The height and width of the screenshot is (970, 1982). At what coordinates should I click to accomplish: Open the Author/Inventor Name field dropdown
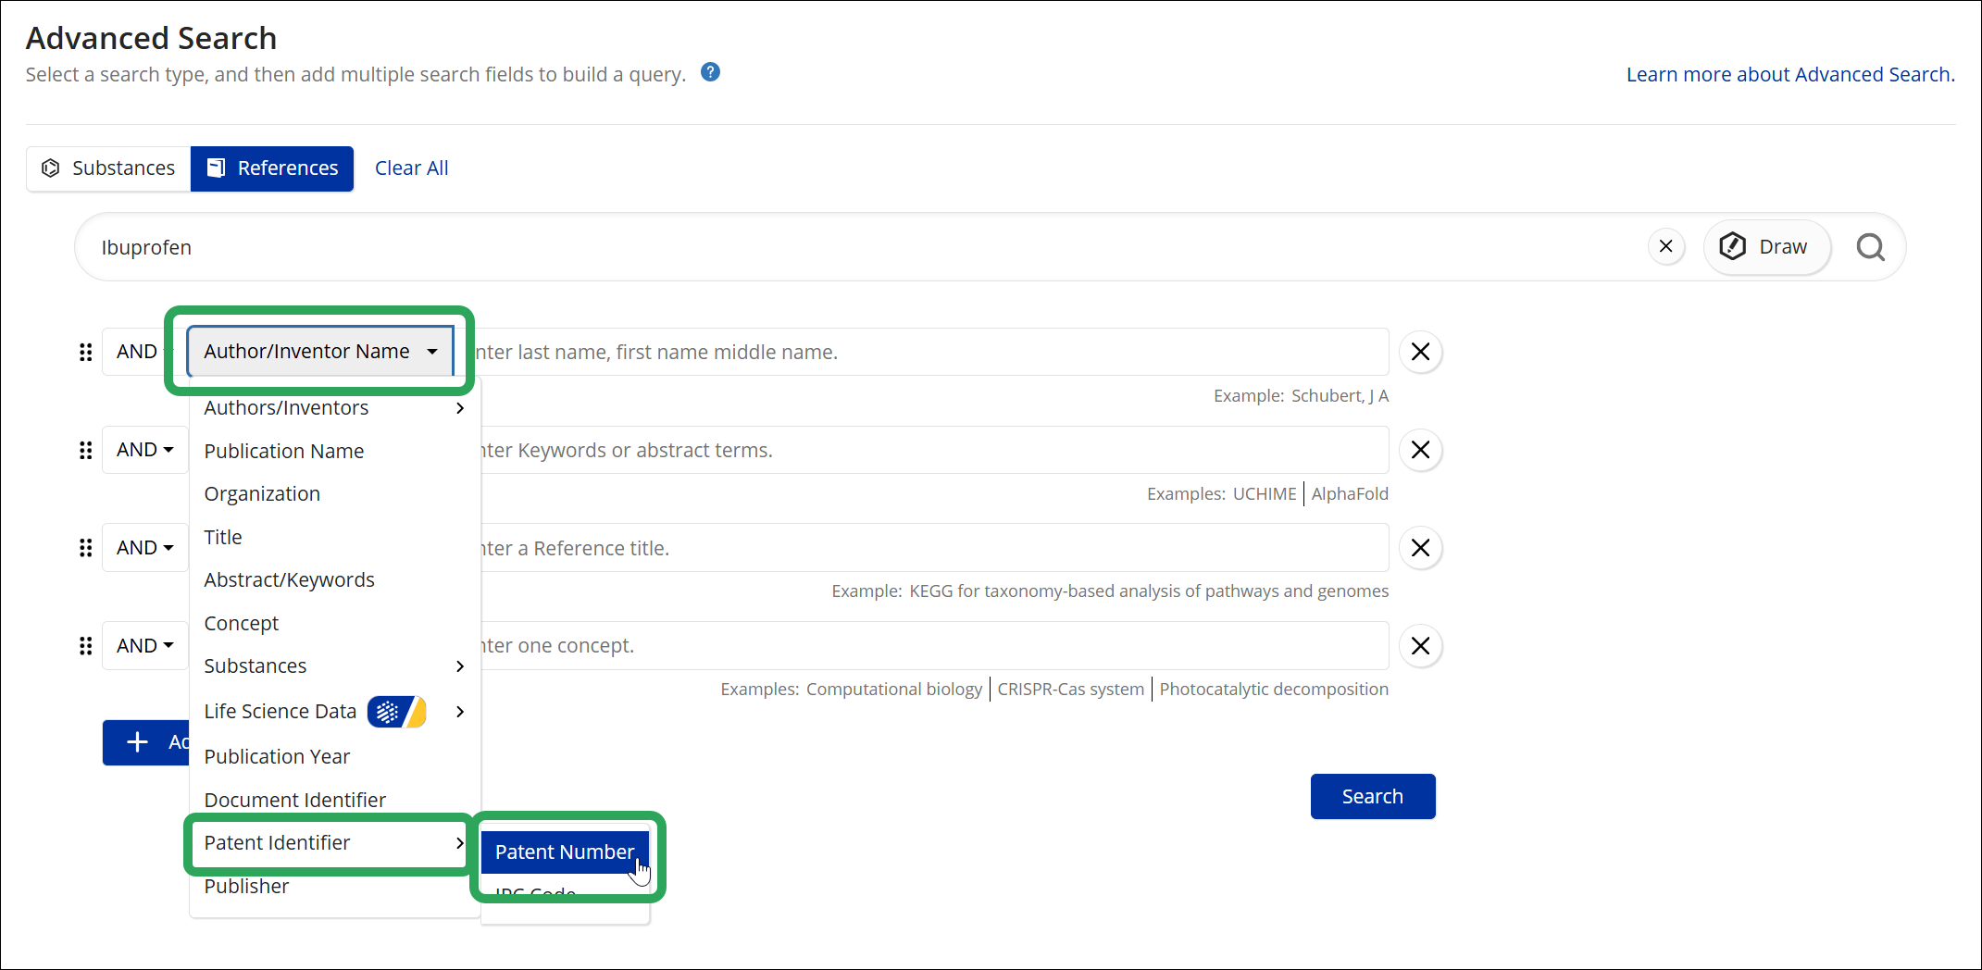pyautogui.click(x=320, y=352)
